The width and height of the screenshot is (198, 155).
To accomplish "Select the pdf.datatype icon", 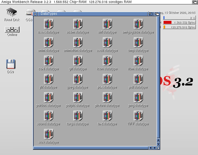I will 138,79.
